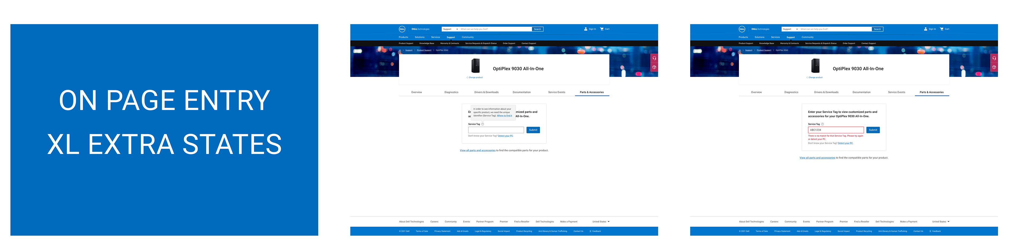Click View all parts link, tooltip-state page

pos(478,150)
